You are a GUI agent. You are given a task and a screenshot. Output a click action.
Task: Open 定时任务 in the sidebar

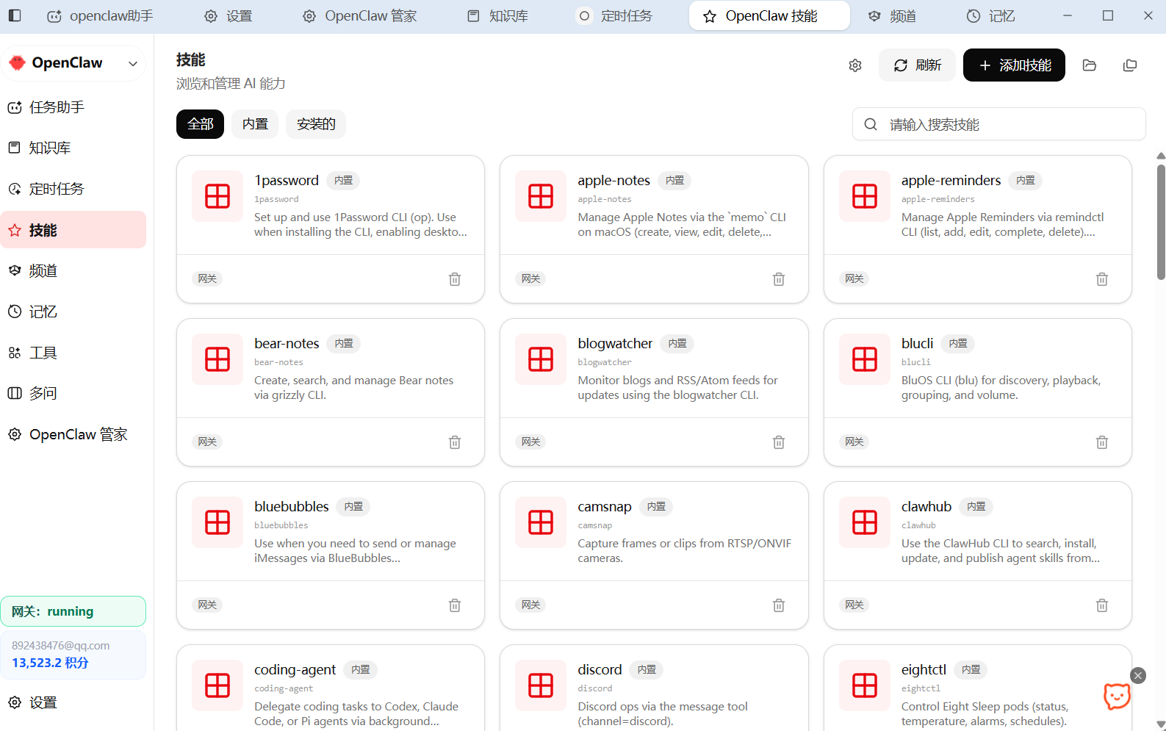click(x=73, y=189)
